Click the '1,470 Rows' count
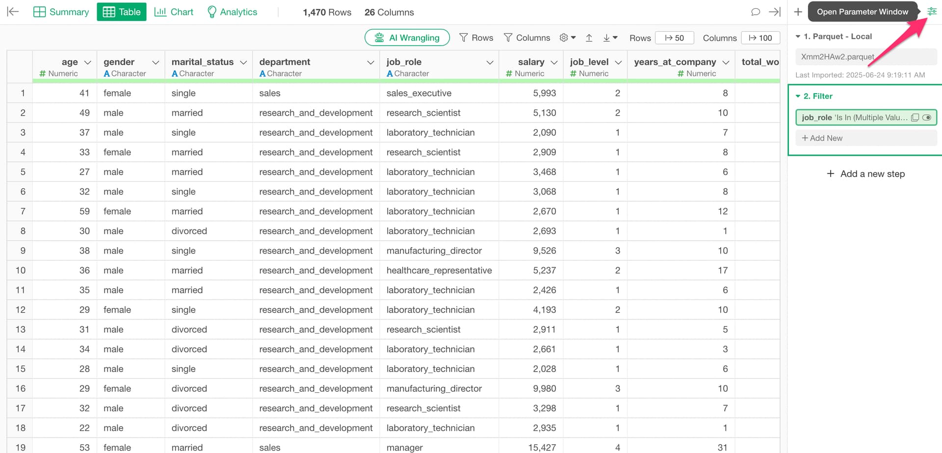 tap(327, 12)
